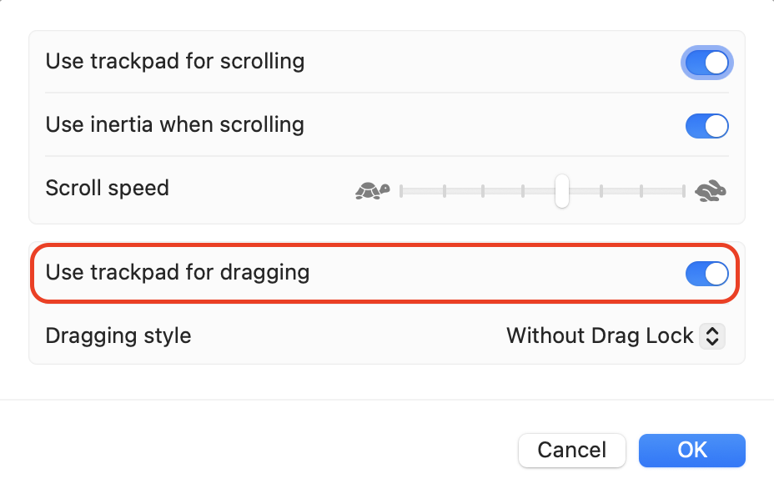Disable Use trackpad for scrolling

pyautogui.click(x=706, y=62)
